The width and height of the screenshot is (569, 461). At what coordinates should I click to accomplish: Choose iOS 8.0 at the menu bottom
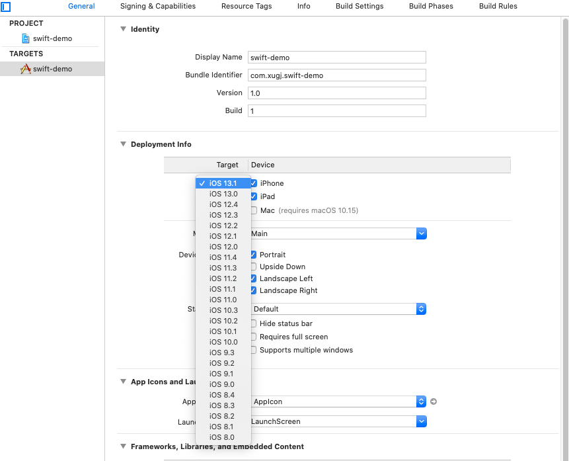223,437
